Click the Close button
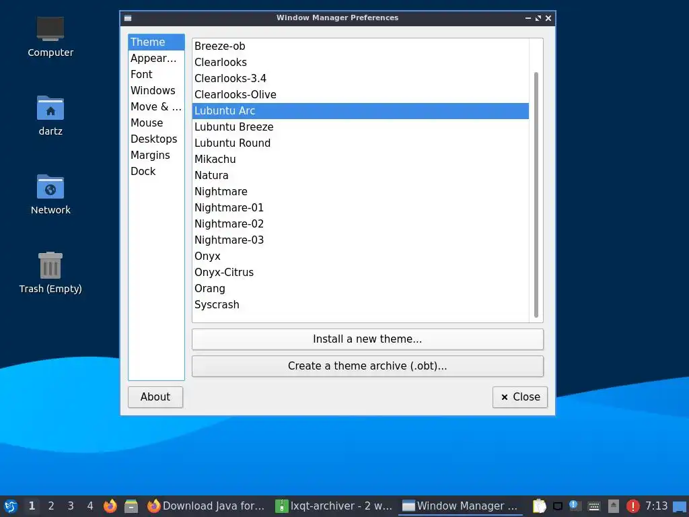This screenshot has width=689, height=517. pos(520,397)
